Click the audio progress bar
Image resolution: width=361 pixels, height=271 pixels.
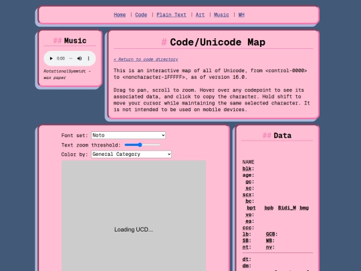[x=71, y=58]
